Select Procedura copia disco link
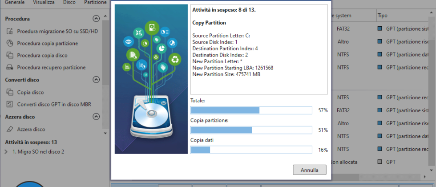The image size is (436, 187). pos(42,55)
